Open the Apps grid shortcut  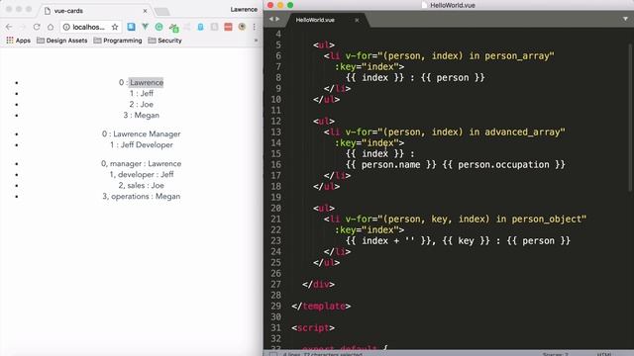[18, 41]
